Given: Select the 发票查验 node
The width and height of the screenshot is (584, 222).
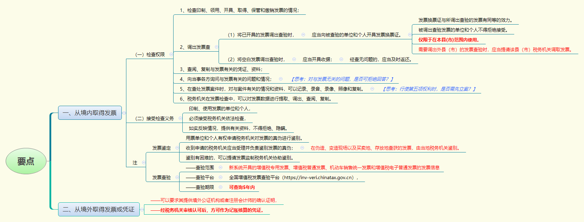Looking at the screenshot, I should pyautogui.click(x=162, y=177).
